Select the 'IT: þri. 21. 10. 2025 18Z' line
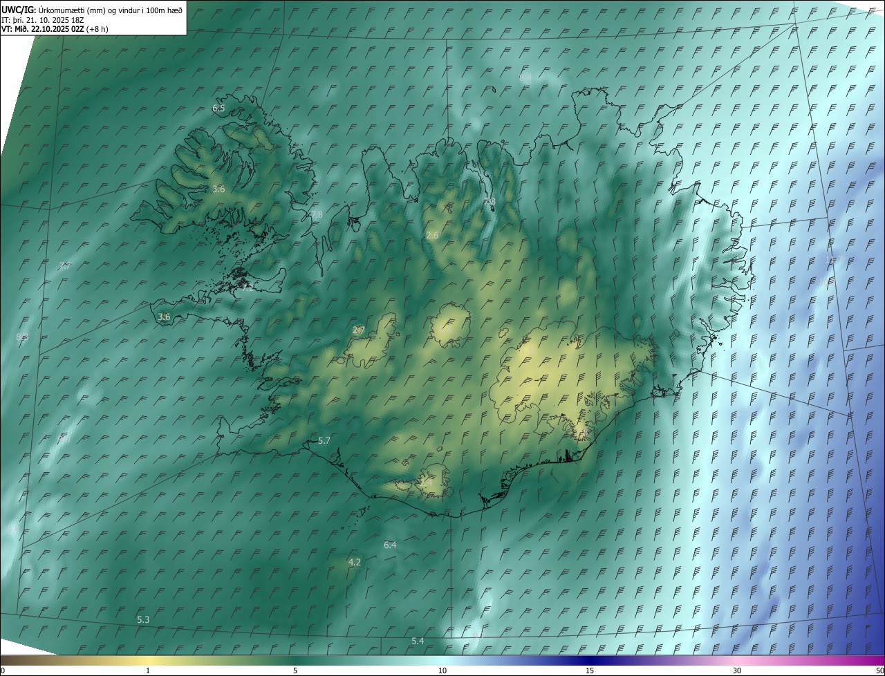Viewport: 885px width, 676px height. [43, 19]
